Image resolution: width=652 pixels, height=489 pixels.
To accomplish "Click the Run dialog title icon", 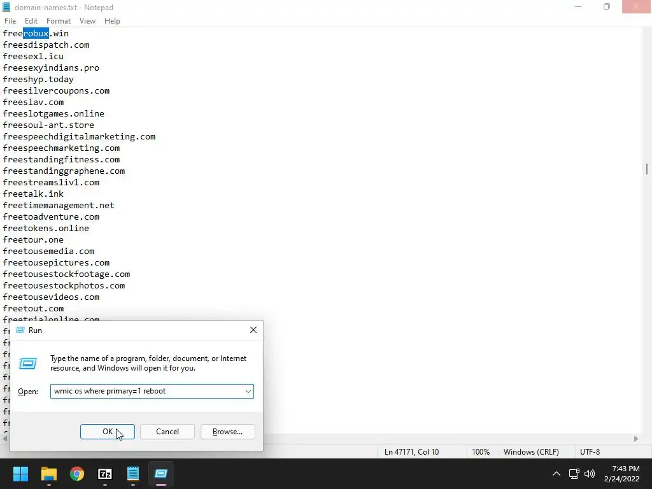I will (20, 330).
